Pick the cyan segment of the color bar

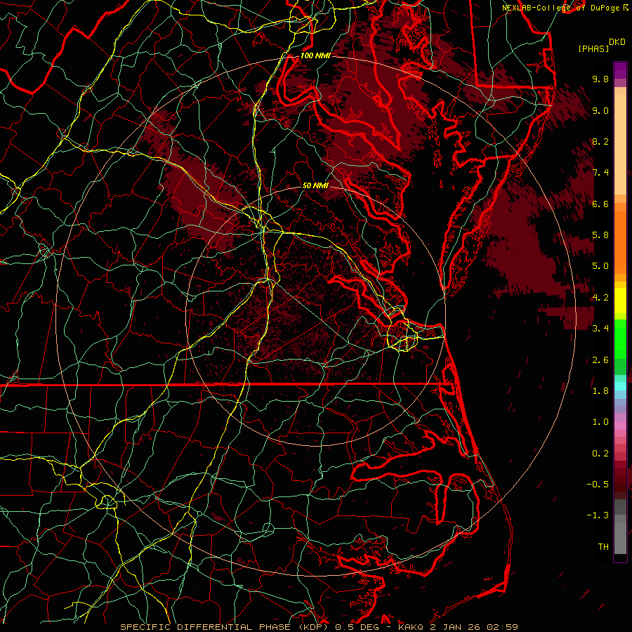[620, 386]
